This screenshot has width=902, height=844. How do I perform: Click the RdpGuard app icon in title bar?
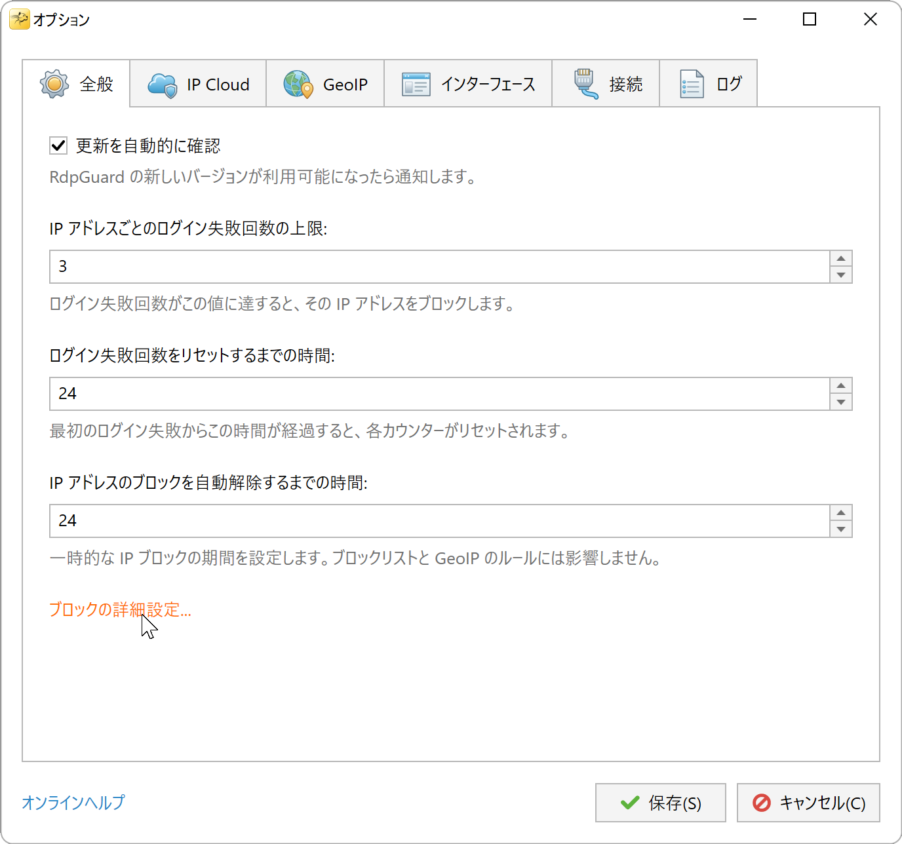(19, 20)
